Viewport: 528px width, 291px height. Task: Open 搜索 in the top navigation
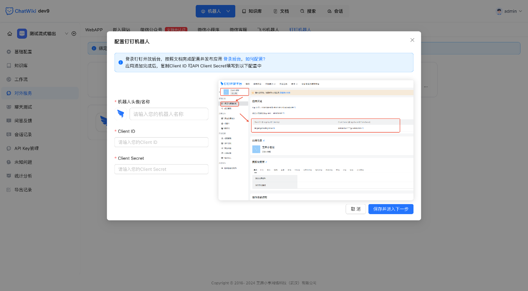308,11
